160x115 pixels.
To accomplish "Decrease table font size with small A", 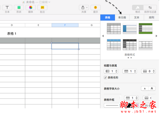I will point(145,89).
